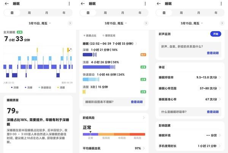
Task: Switch to 年 tab in left screen
Action: click(x=64, y=13)
